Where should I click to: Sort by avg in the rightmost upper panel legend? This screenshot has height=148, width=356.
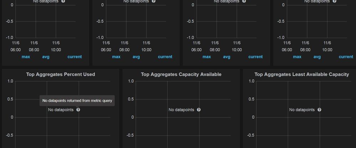(x=317, y=57)
